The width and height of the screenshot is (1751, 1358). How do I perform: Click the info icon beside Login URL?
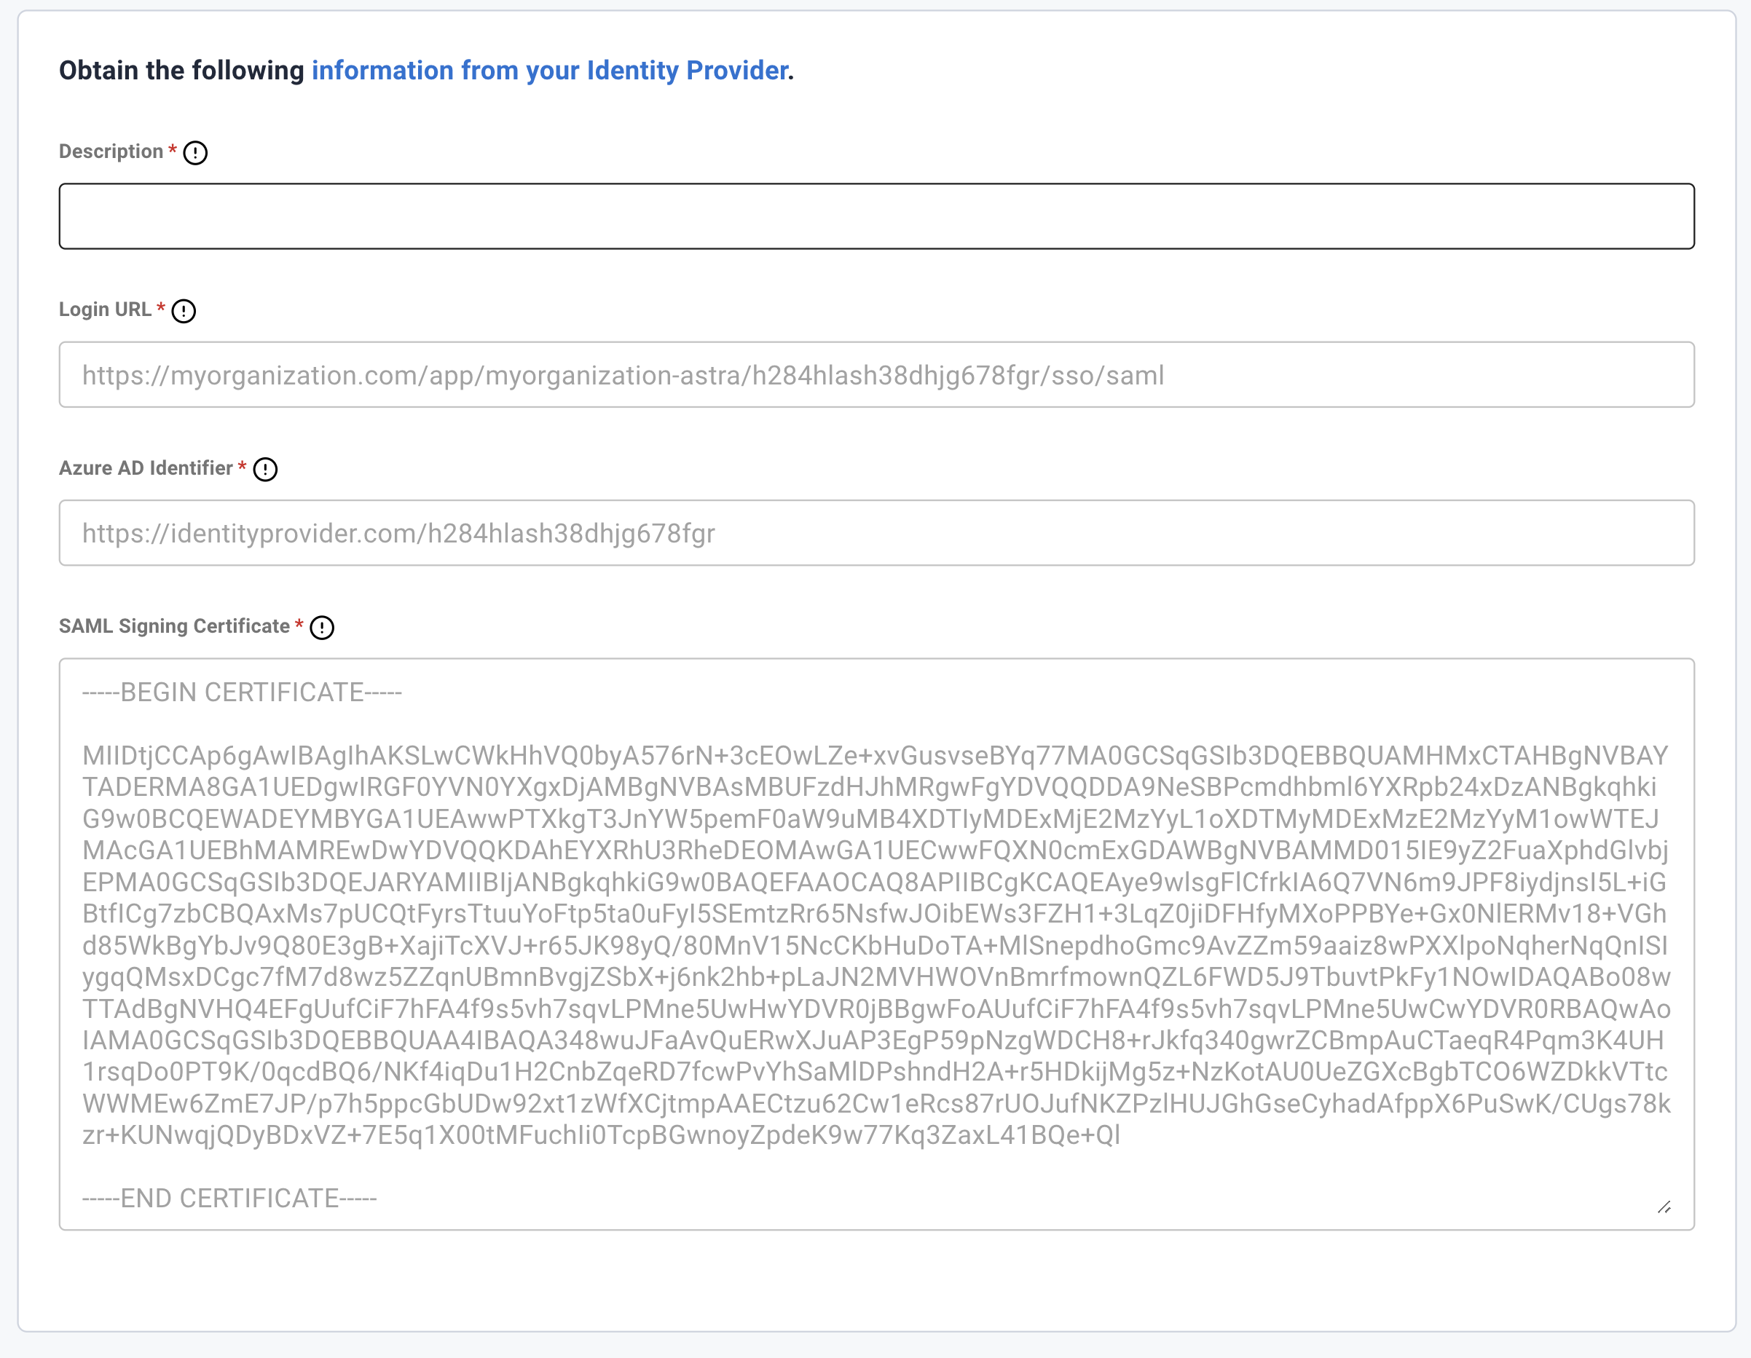pyautogui.click(x=184, y=311)
